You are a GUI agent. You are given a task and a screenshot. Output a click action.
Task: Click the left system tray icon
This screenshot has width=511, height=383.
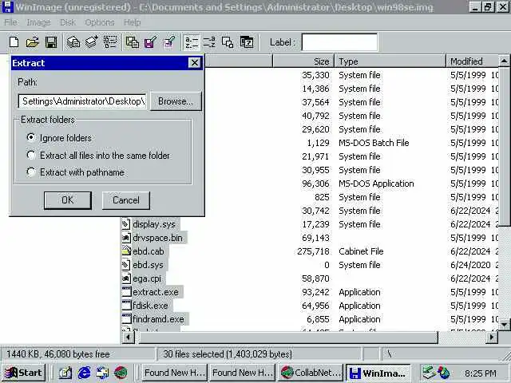click(429, 373)
